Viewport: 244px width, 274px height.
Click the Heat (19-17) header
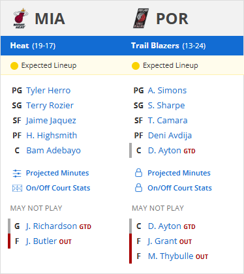(x=33, y=46)
